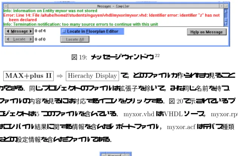Click the myxor.vhd file name text

point(139,114)
